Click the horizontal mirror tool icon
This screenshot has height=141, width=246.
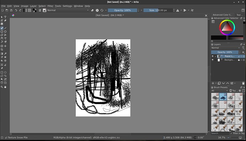[x=178, y=10]
